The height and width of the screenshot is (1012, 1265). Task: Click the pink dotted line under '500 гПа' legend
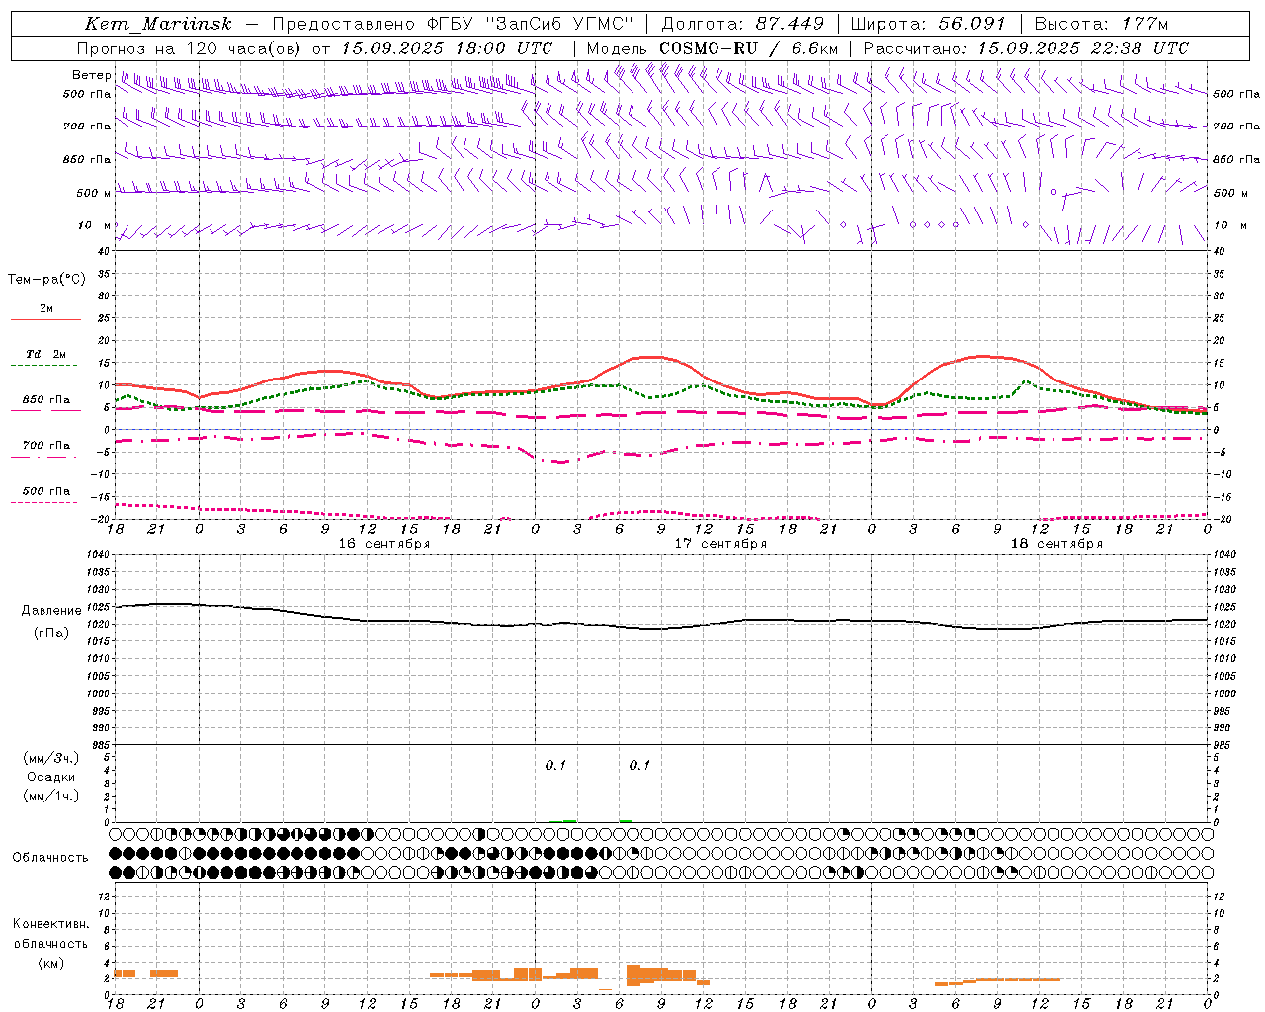tap(45, 502)
